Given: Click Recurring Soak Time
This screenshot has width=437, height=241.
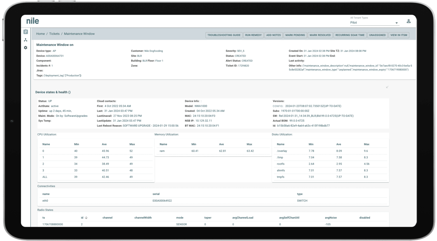Looking at the screenshot, I should tap(350, 35).
